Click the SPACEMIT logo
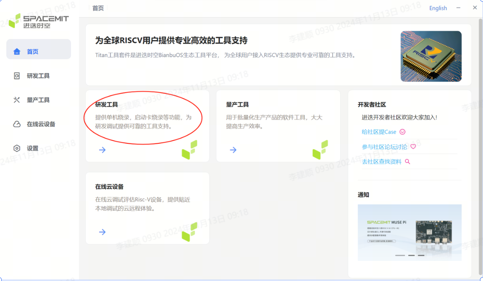The height and width of the screenshot is (281, 483). (x=39, y=21)
